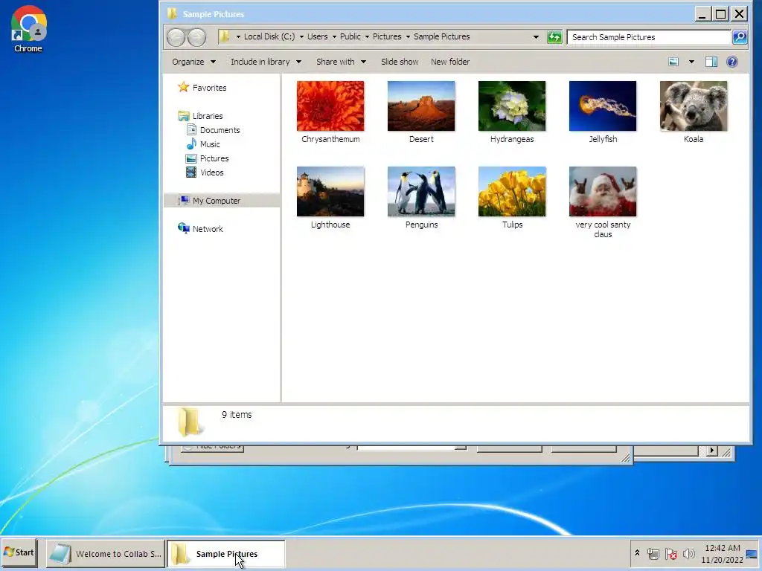This screenshot has height=571, width=762.
Task: Open Explorer help question mark icon
Action: [732, 62]
